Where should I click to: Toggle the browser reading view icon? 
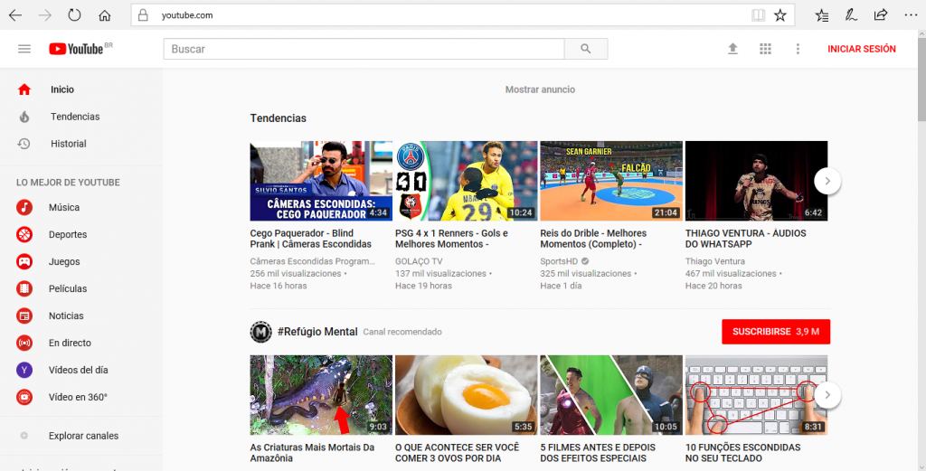tap(758, 15)
